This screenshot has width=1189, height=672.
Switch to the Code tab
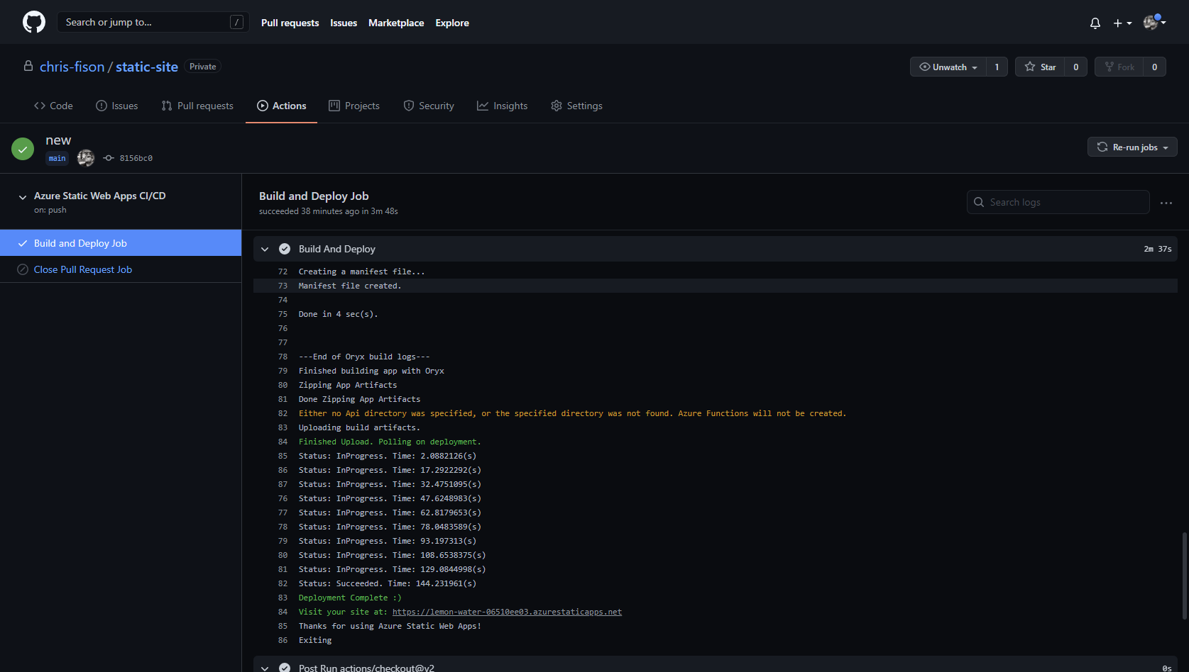tap(53, 106)
